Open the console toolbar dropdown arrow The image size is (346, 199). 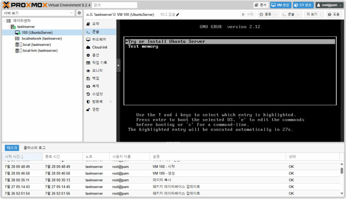pos(299,14)
